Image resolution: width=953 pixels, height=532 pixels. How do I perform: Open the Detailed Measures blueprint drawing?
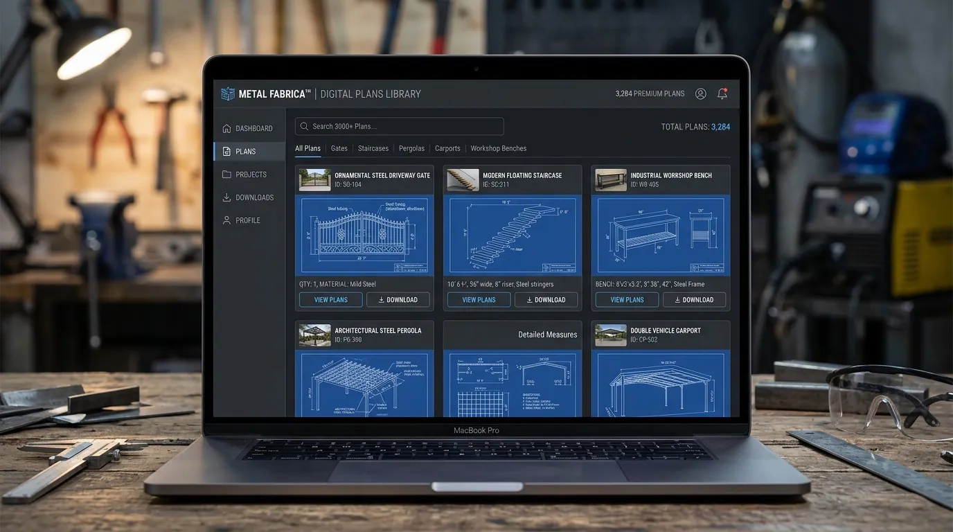tap(513, 384)
